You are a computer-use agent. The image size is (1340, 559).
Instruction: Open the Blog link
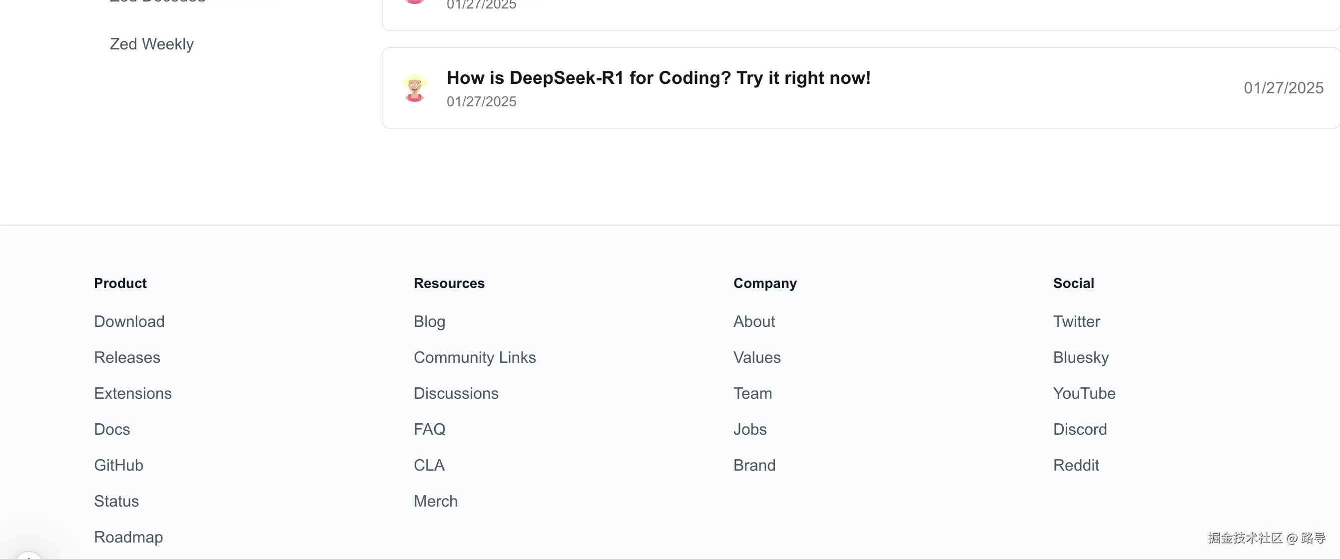pyautogui.click(x=429, y=321)
